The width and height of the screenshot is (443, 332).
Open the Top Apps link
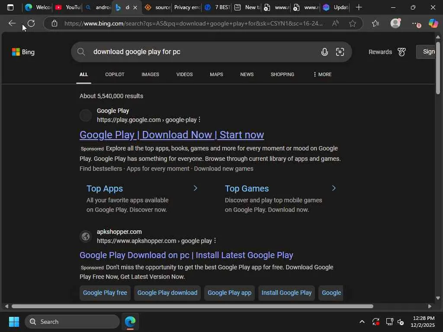click(105, 188)
